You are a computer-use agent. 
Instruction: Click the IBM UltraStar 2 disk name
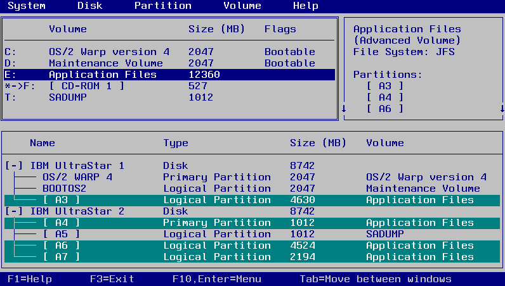coord(77,211)
